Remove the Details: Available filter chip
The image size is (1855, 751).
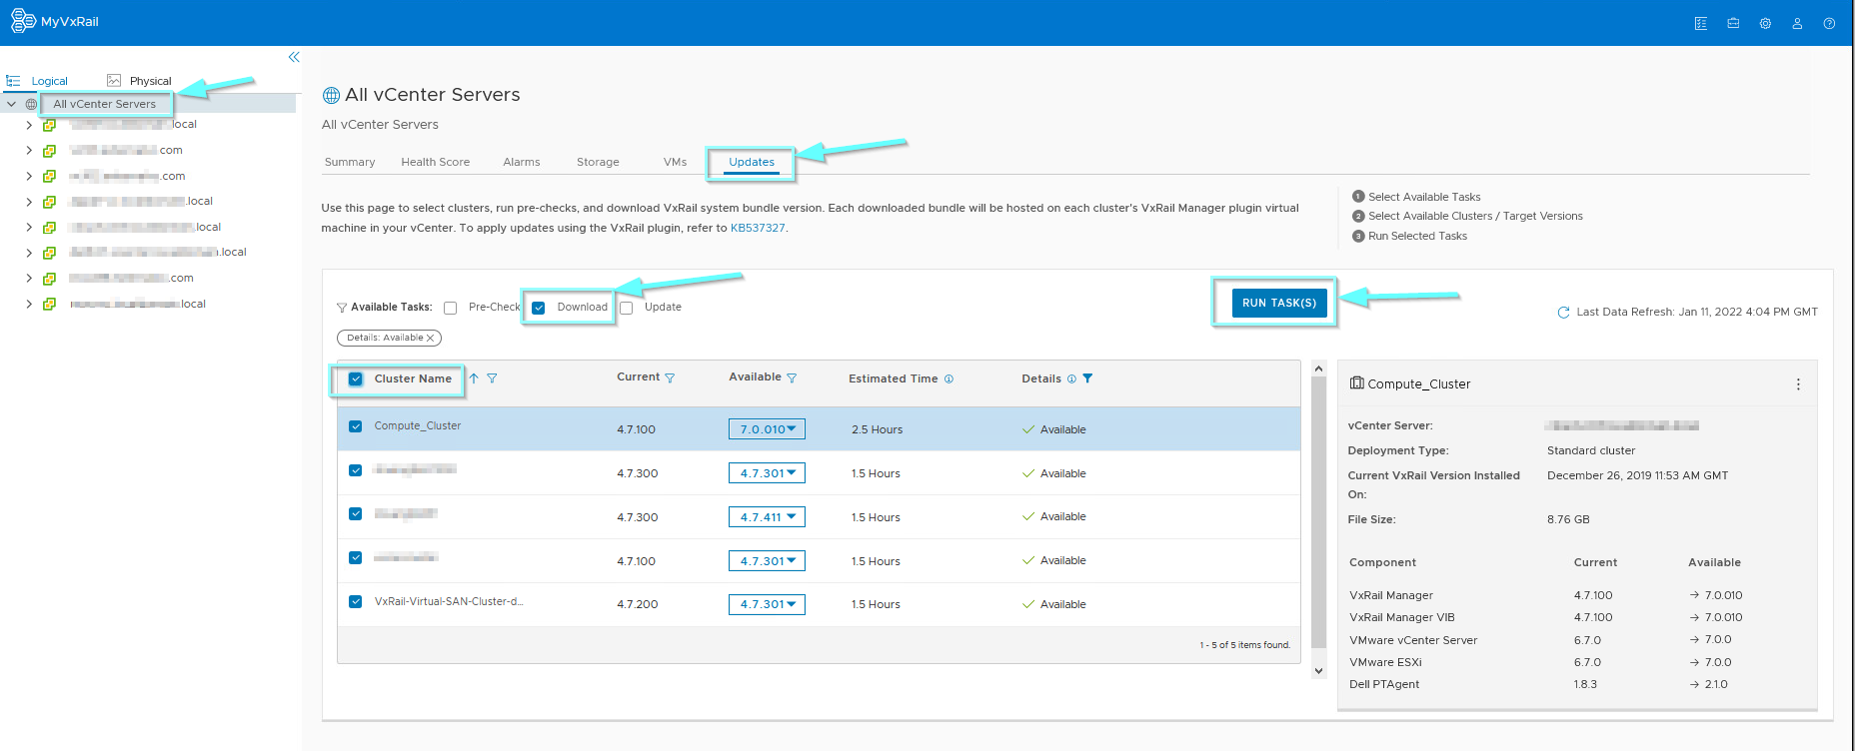(x=430, y=338)
